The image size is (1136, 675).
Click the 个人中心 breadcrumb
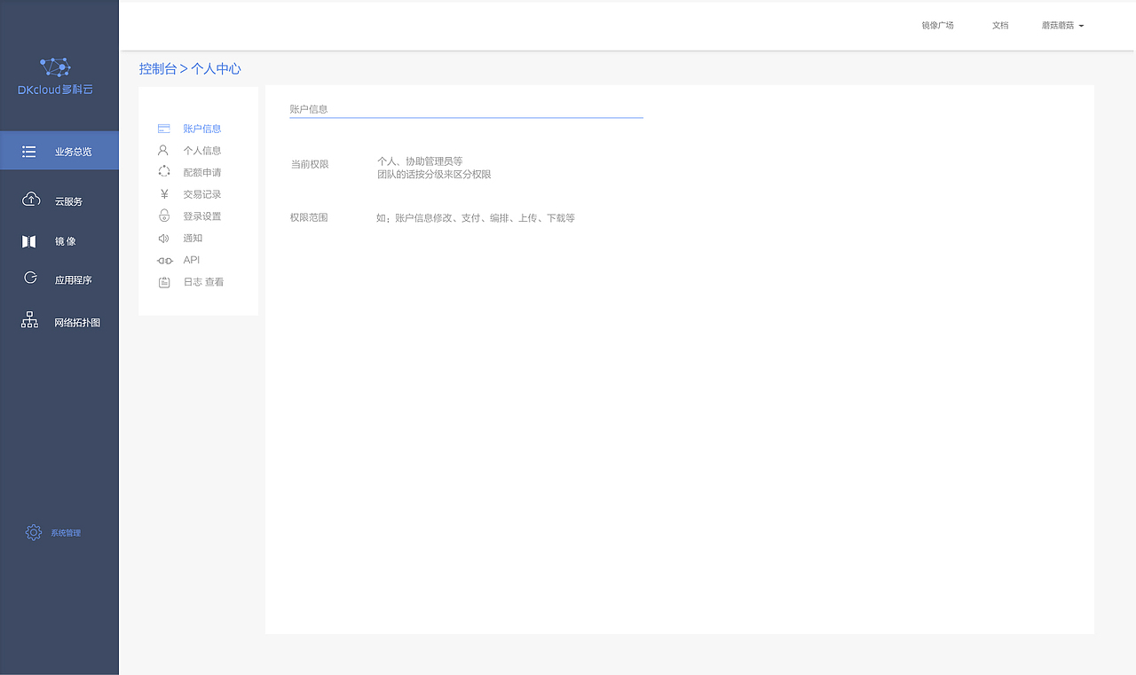pos(216,68)
